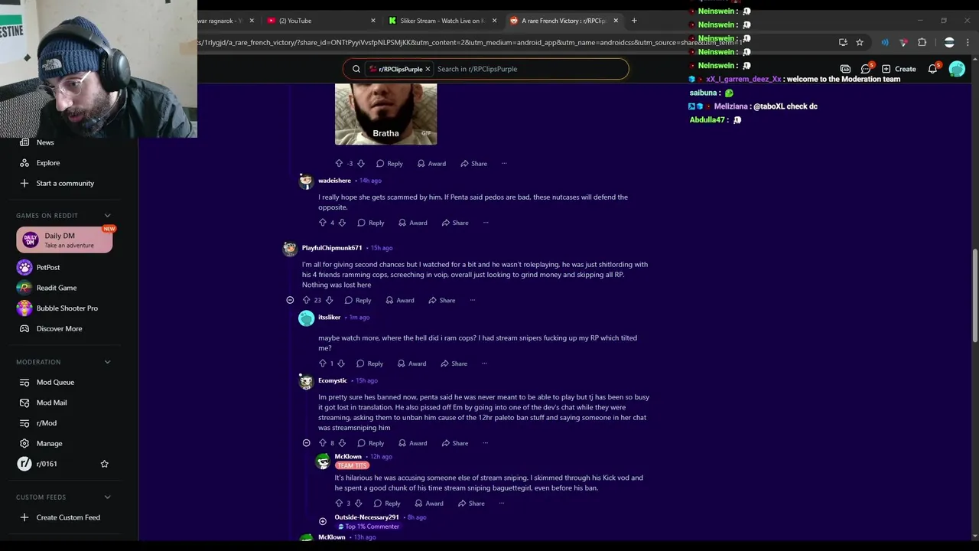Reply to wadeishere's comment
This screenshot has height=551, width=979.
coord(370,223)
